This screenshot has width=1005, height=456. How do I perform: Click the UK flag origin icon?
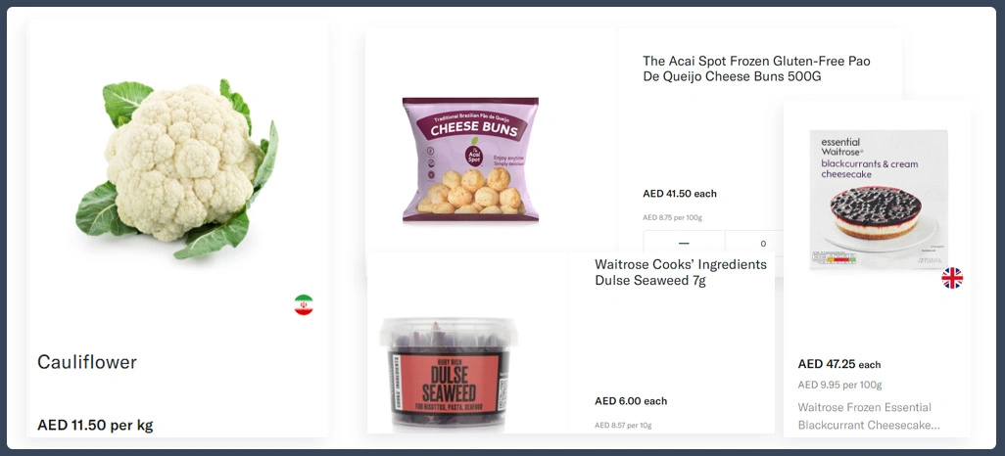(952, 278)
